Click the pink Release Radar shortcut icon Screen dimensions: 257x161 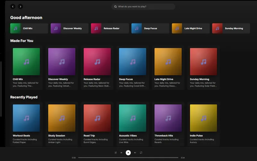96,28
